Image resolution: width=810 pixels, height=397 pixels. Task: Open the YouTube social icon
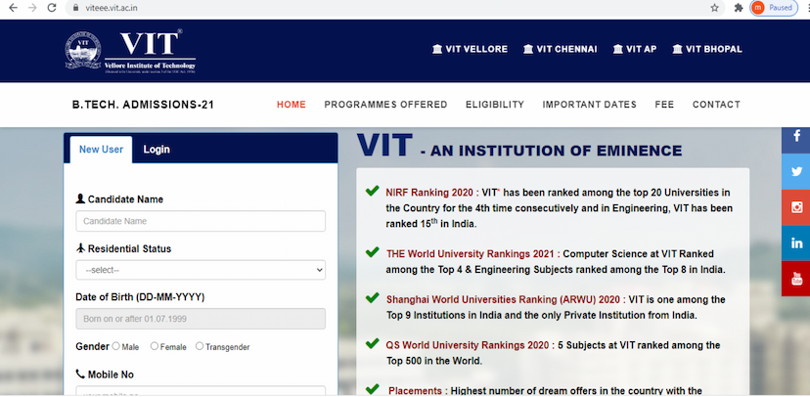[796, 278]
